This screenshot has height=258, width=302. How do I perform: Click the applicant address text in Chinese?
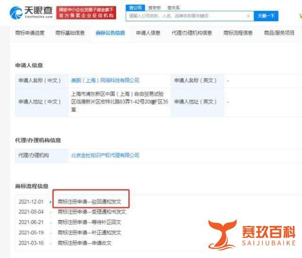point(120,102)
